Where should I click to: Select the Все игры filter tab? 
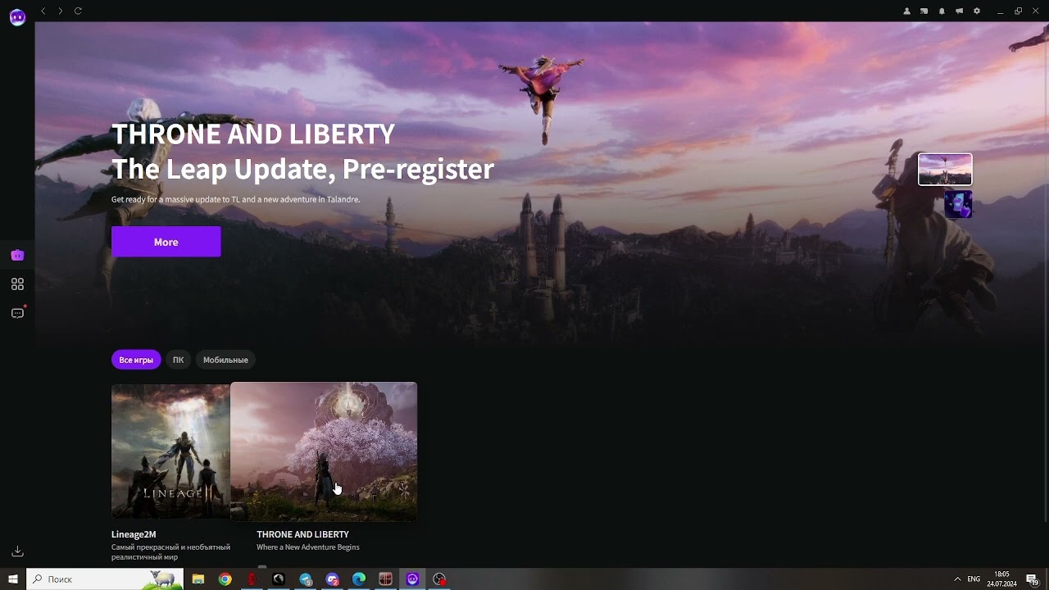pos(136,360)
